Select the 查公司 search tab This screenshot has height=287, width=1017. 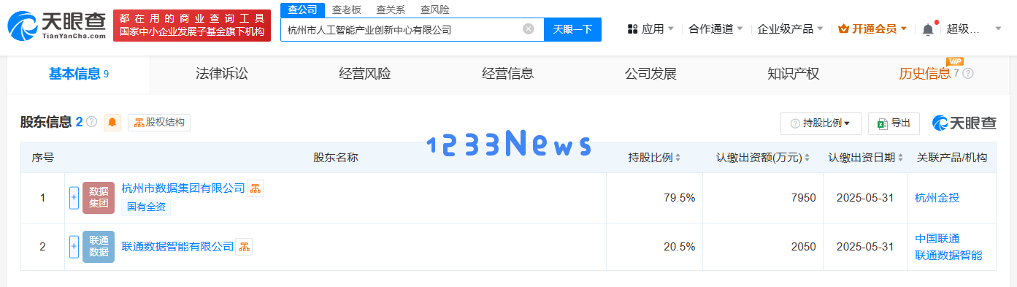tap(302, 9)
